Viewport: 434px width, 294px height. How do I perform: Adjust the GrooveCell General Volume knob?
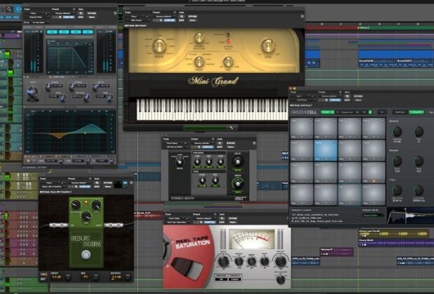click(x=397, y=132)
